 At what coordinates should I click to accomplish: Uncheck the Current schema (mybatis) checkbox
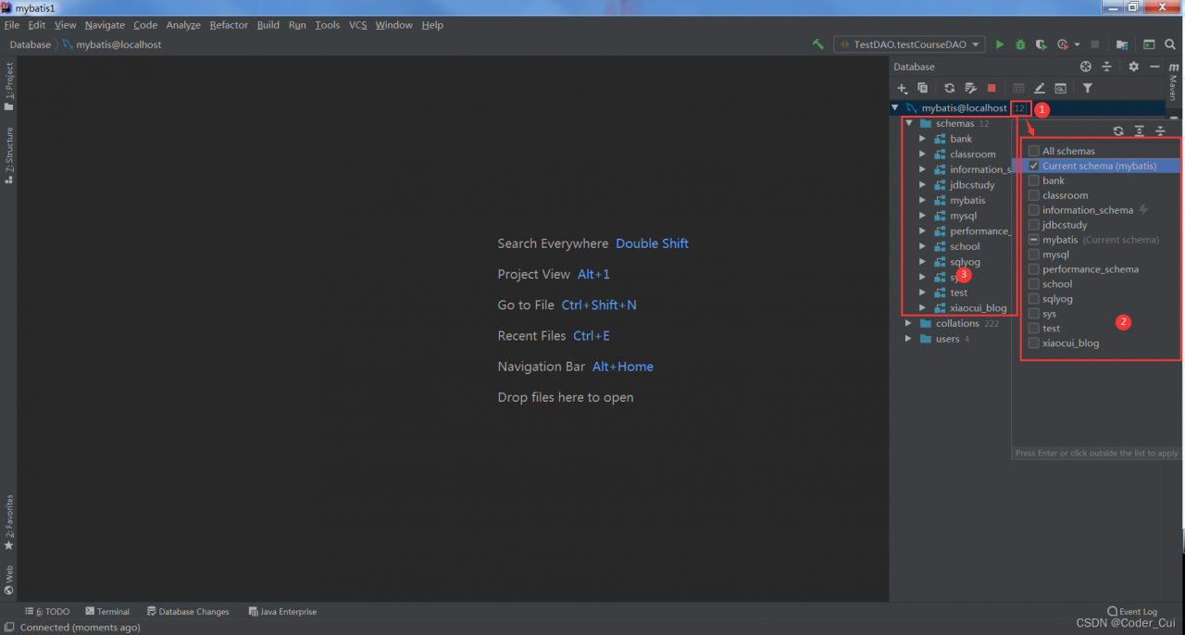[1034, 166]
